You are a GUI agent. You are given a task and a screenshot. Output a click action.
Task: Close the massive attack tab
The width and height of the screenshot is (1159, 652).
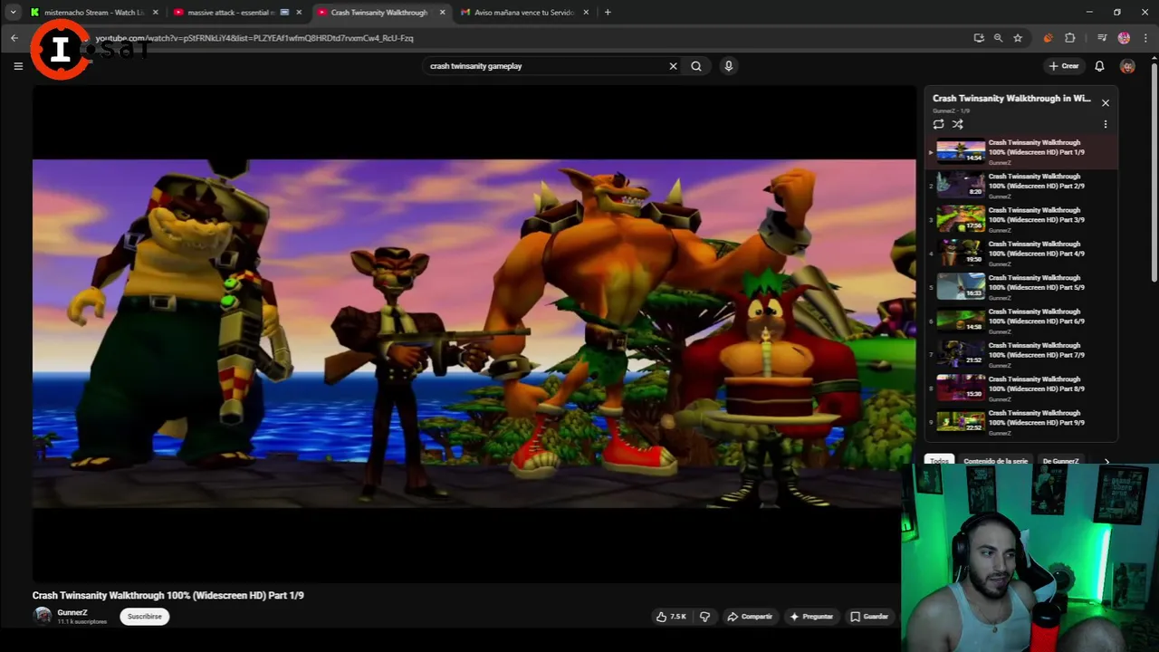click(x=299, y=13)
